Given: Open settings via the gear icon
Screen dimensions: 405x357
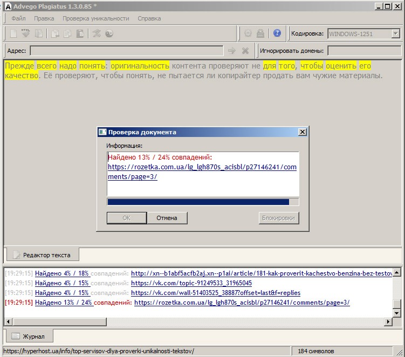Looking at the screenshot, I should pyautogui.click(x=248, y=33).
